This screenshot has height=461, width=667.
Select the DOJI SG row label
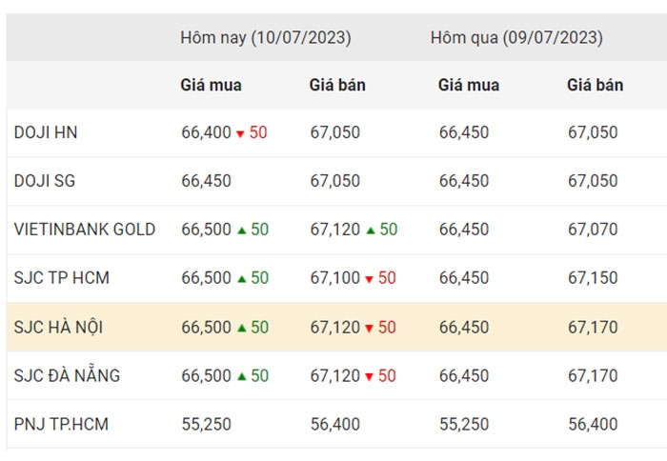tap(44, 181)
